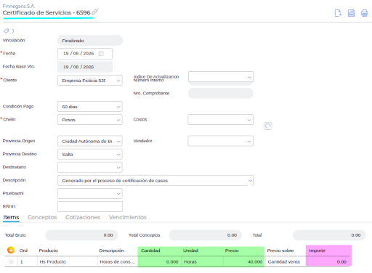Click the tag icon under the title
The width and height of the screenshot is (372, 273).
coord(6,30)
